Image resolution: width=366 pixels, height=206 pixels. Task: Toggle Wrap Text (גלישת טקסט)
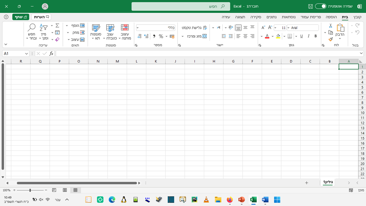point(194,28)
